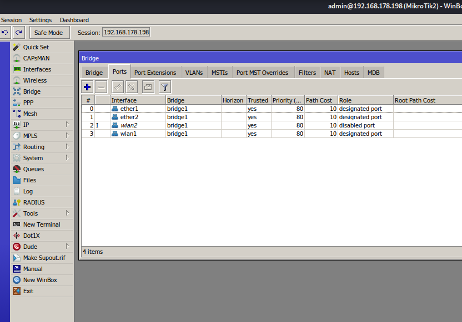The height and width of the screenshot is (322, 462).
Task: Switch to the Port Extensions tab
Action: point(155,73)
